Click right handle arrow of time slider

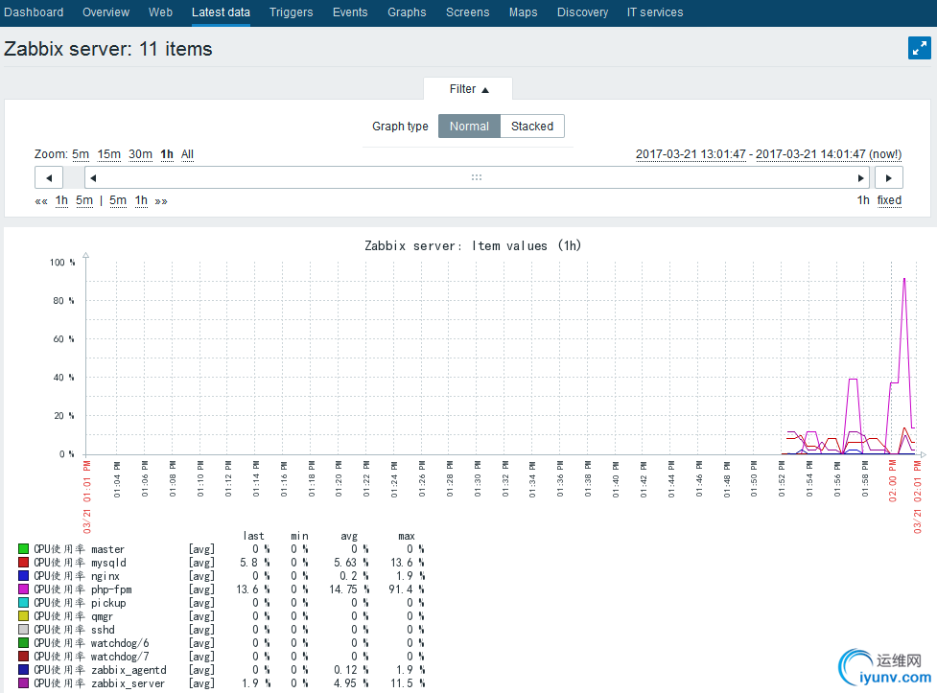coord(860,177)
